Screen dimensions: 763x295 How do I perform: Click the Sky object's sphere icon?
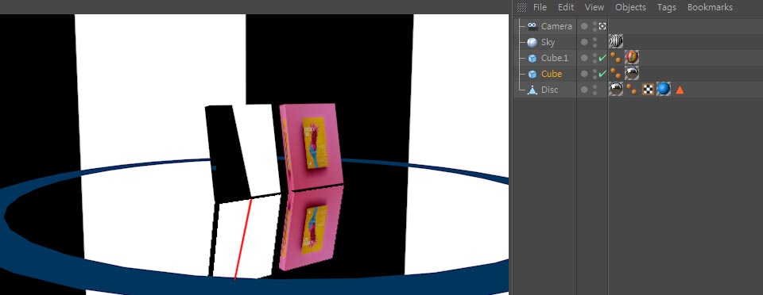tap(533, 42)
